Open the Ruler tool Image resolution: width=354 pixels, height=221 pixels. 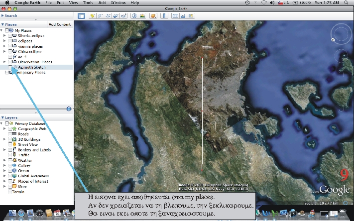(x=164, y=16)
